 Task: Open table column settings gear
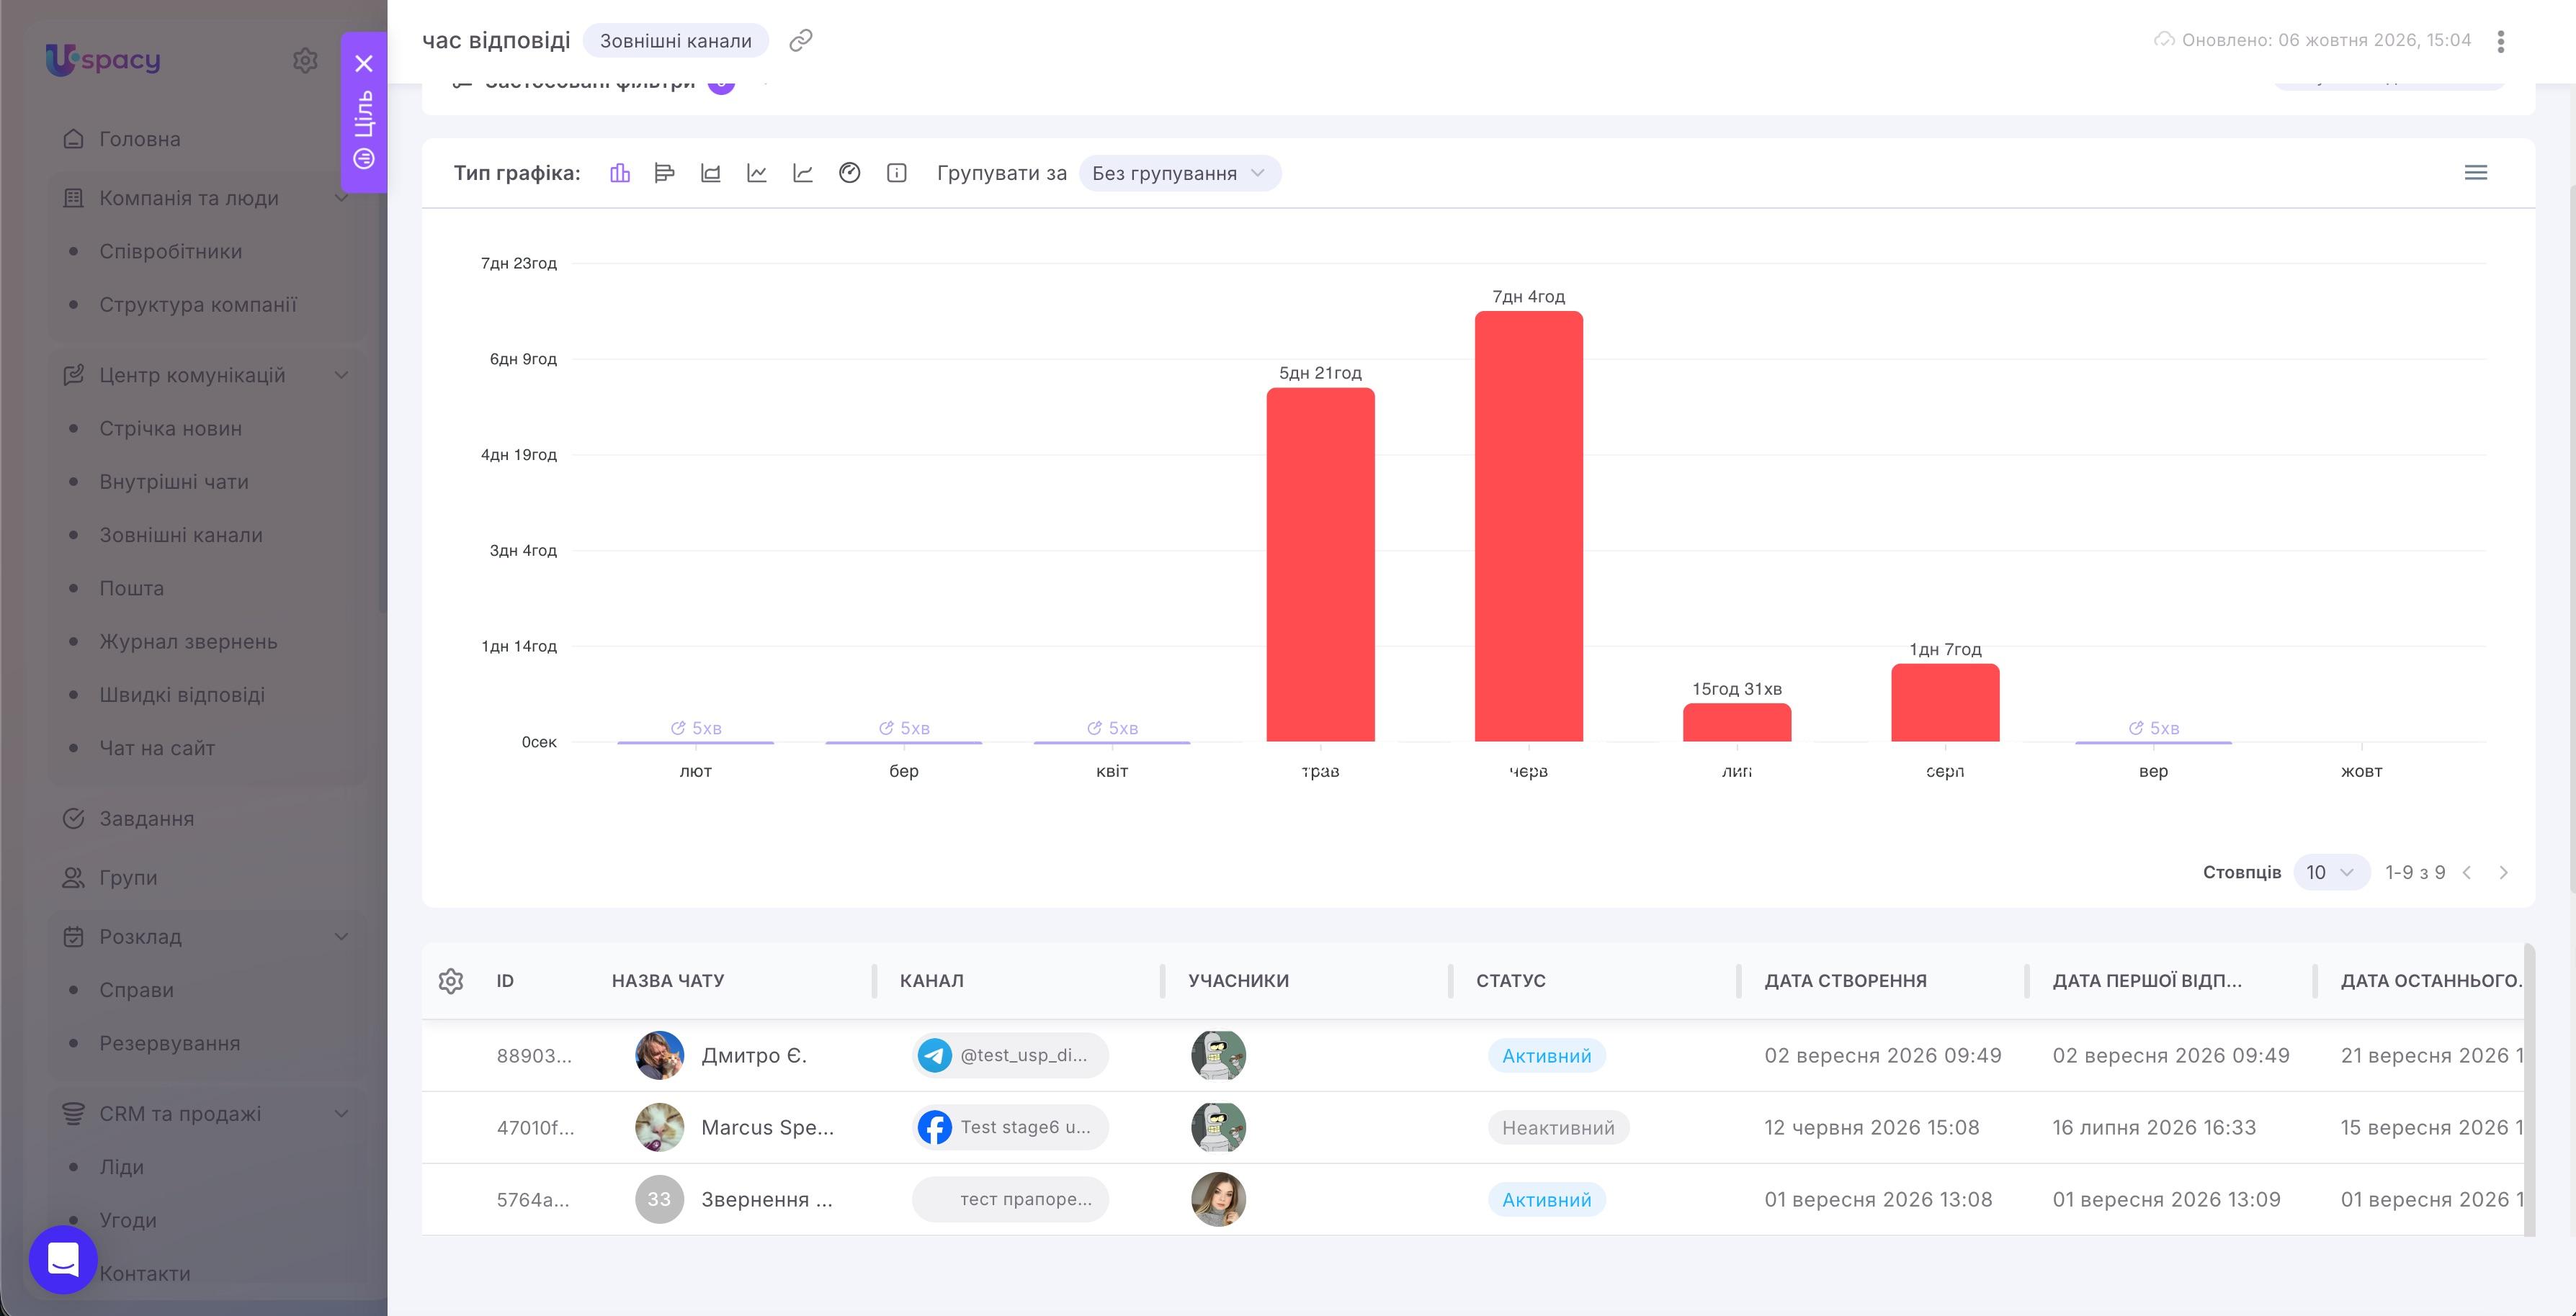(451, 981)
